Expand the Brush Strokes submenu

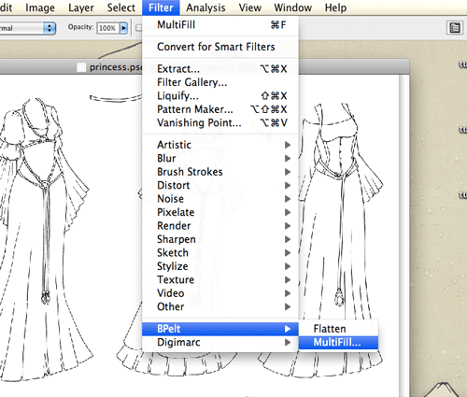pos(220,172)
